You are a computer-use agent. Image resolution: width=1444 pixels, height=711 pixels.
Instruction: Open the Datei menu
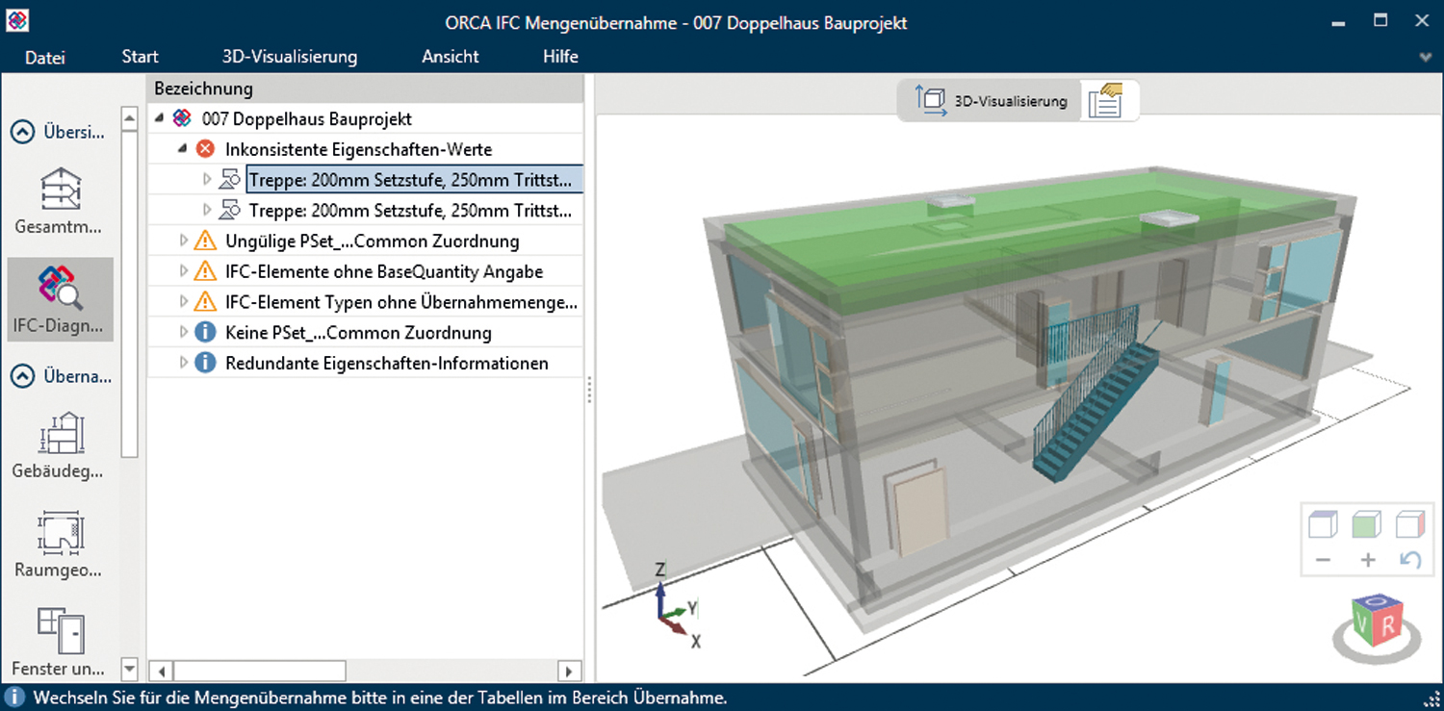click(45, 57)
